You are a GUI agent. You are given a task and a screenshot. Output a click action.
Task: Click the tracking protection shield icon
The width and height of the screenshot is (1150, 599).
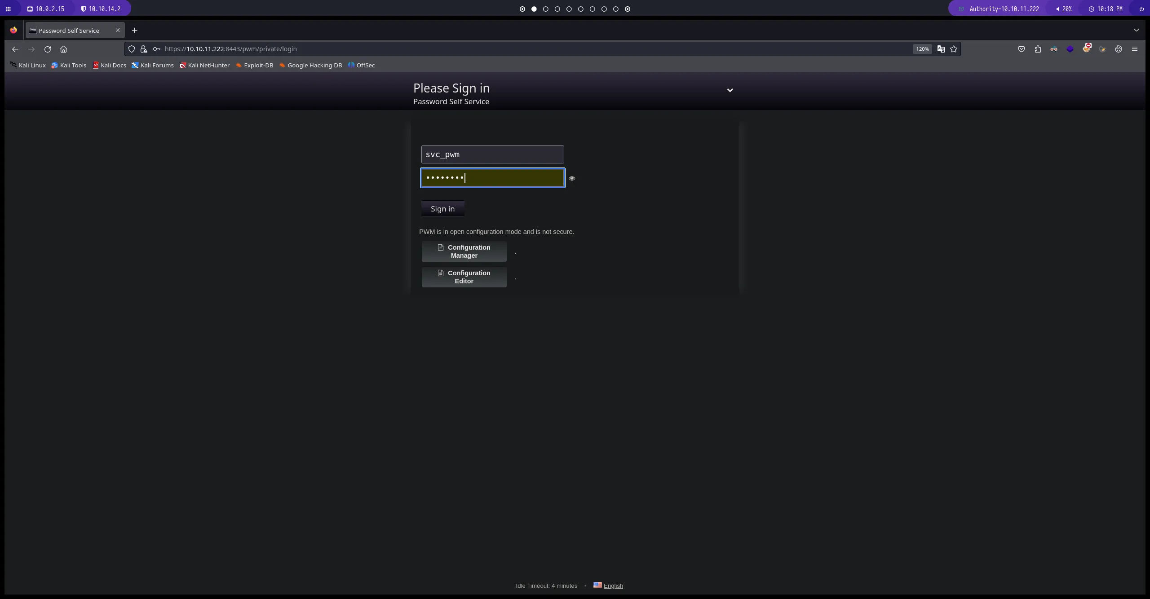click(132, 49)
